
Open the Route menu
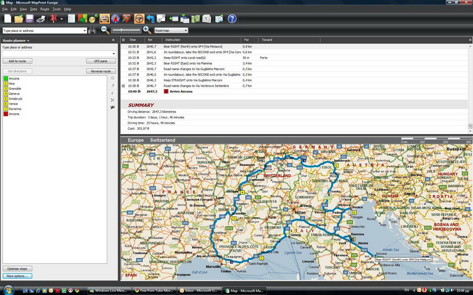point(44,9)
